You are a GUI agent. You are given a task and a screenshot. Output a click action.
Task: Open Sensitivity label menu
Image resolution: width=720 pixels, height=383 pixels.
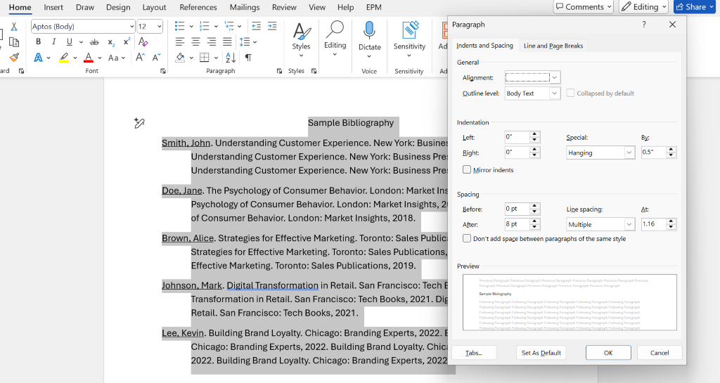[x=409, y=39]
